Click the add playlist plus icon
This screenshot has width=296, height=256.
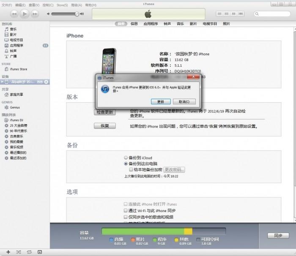(8, 252)
